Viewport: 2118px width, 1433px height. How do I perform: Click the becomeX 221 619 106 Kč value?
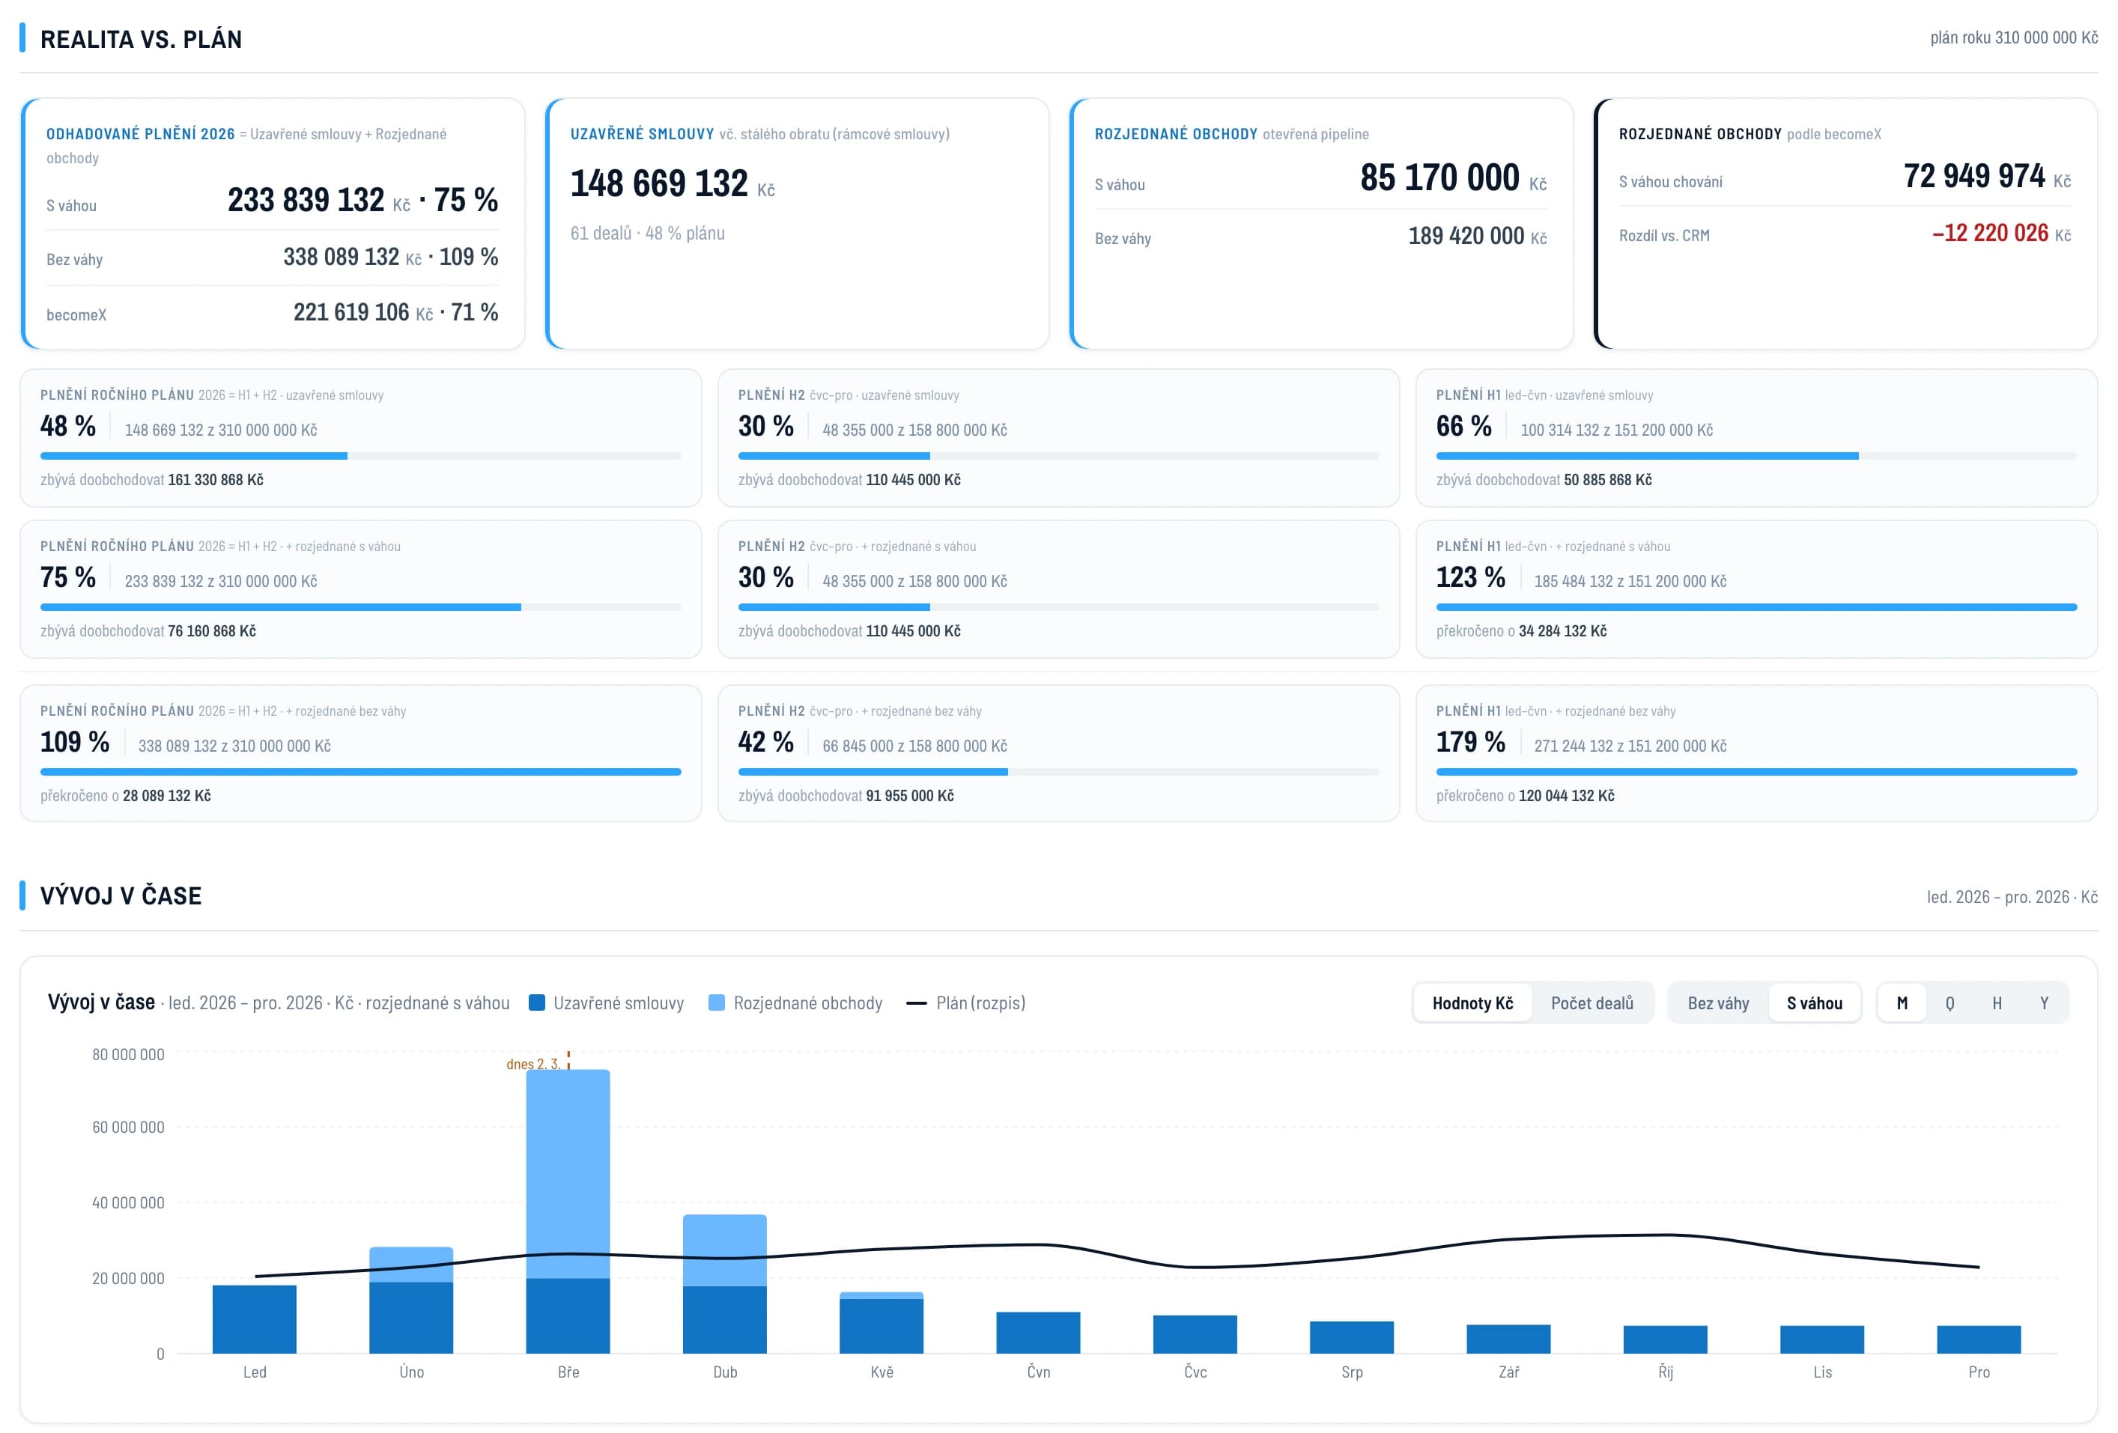362,312
